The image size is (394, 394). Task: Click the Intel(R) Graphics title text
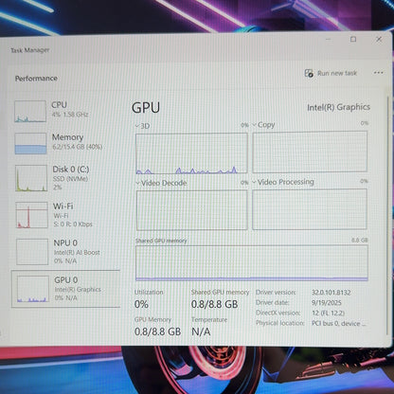point(338,107)
